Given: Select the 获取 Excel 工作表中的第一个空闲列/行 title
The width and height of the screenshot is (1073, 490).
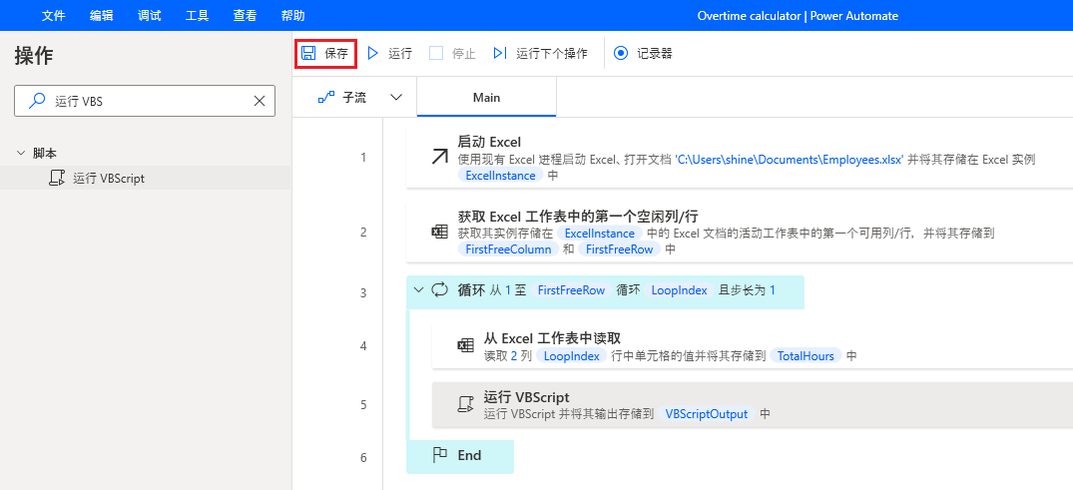Looking at the screenshot, I should 578,217.
